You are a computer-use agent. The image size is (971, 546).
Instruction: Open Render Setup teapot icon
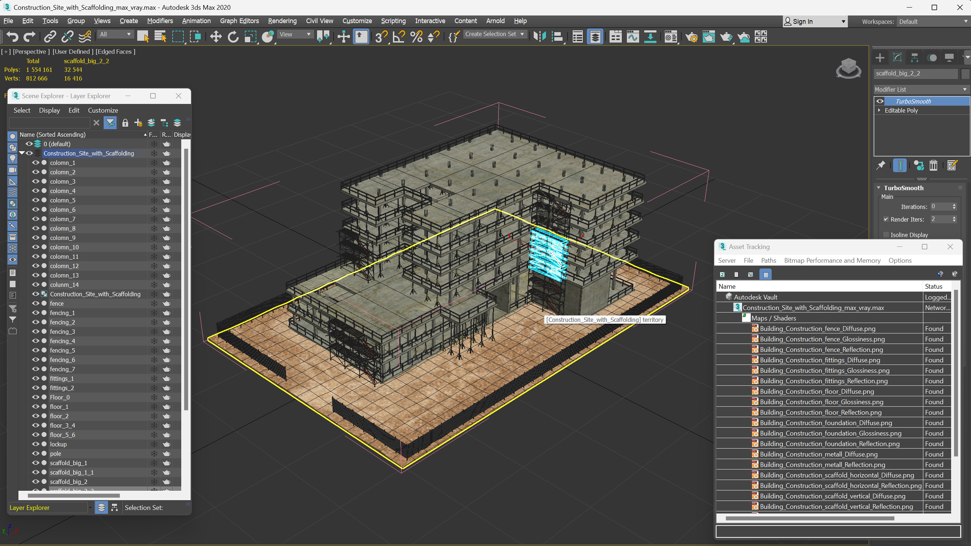tap(691, 36)
